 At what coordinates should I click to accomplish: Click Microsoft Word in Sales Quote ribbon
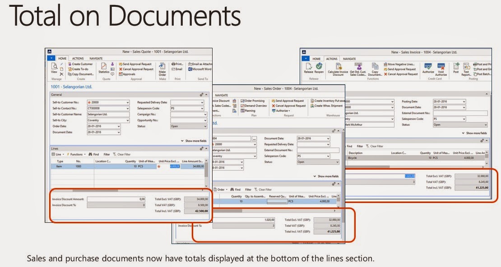pyautogui.click(x=199, y=69)
